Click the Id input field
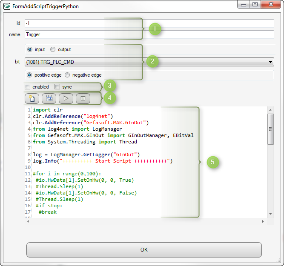284x266 pixels. click(149, 23)
